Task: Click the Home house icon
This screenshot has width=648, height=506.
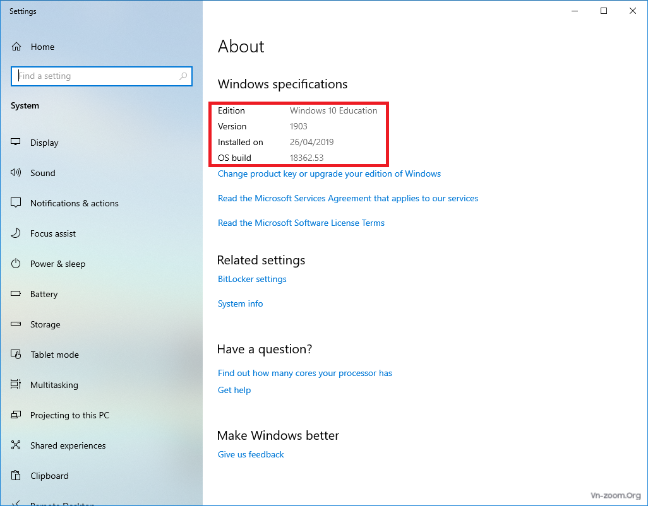Action: tap(16, 47)
